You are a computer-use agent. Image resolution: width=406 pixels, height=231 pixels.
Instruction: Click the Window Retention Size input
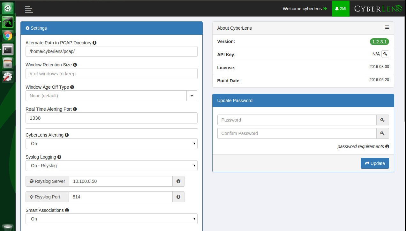pos(111,74)
